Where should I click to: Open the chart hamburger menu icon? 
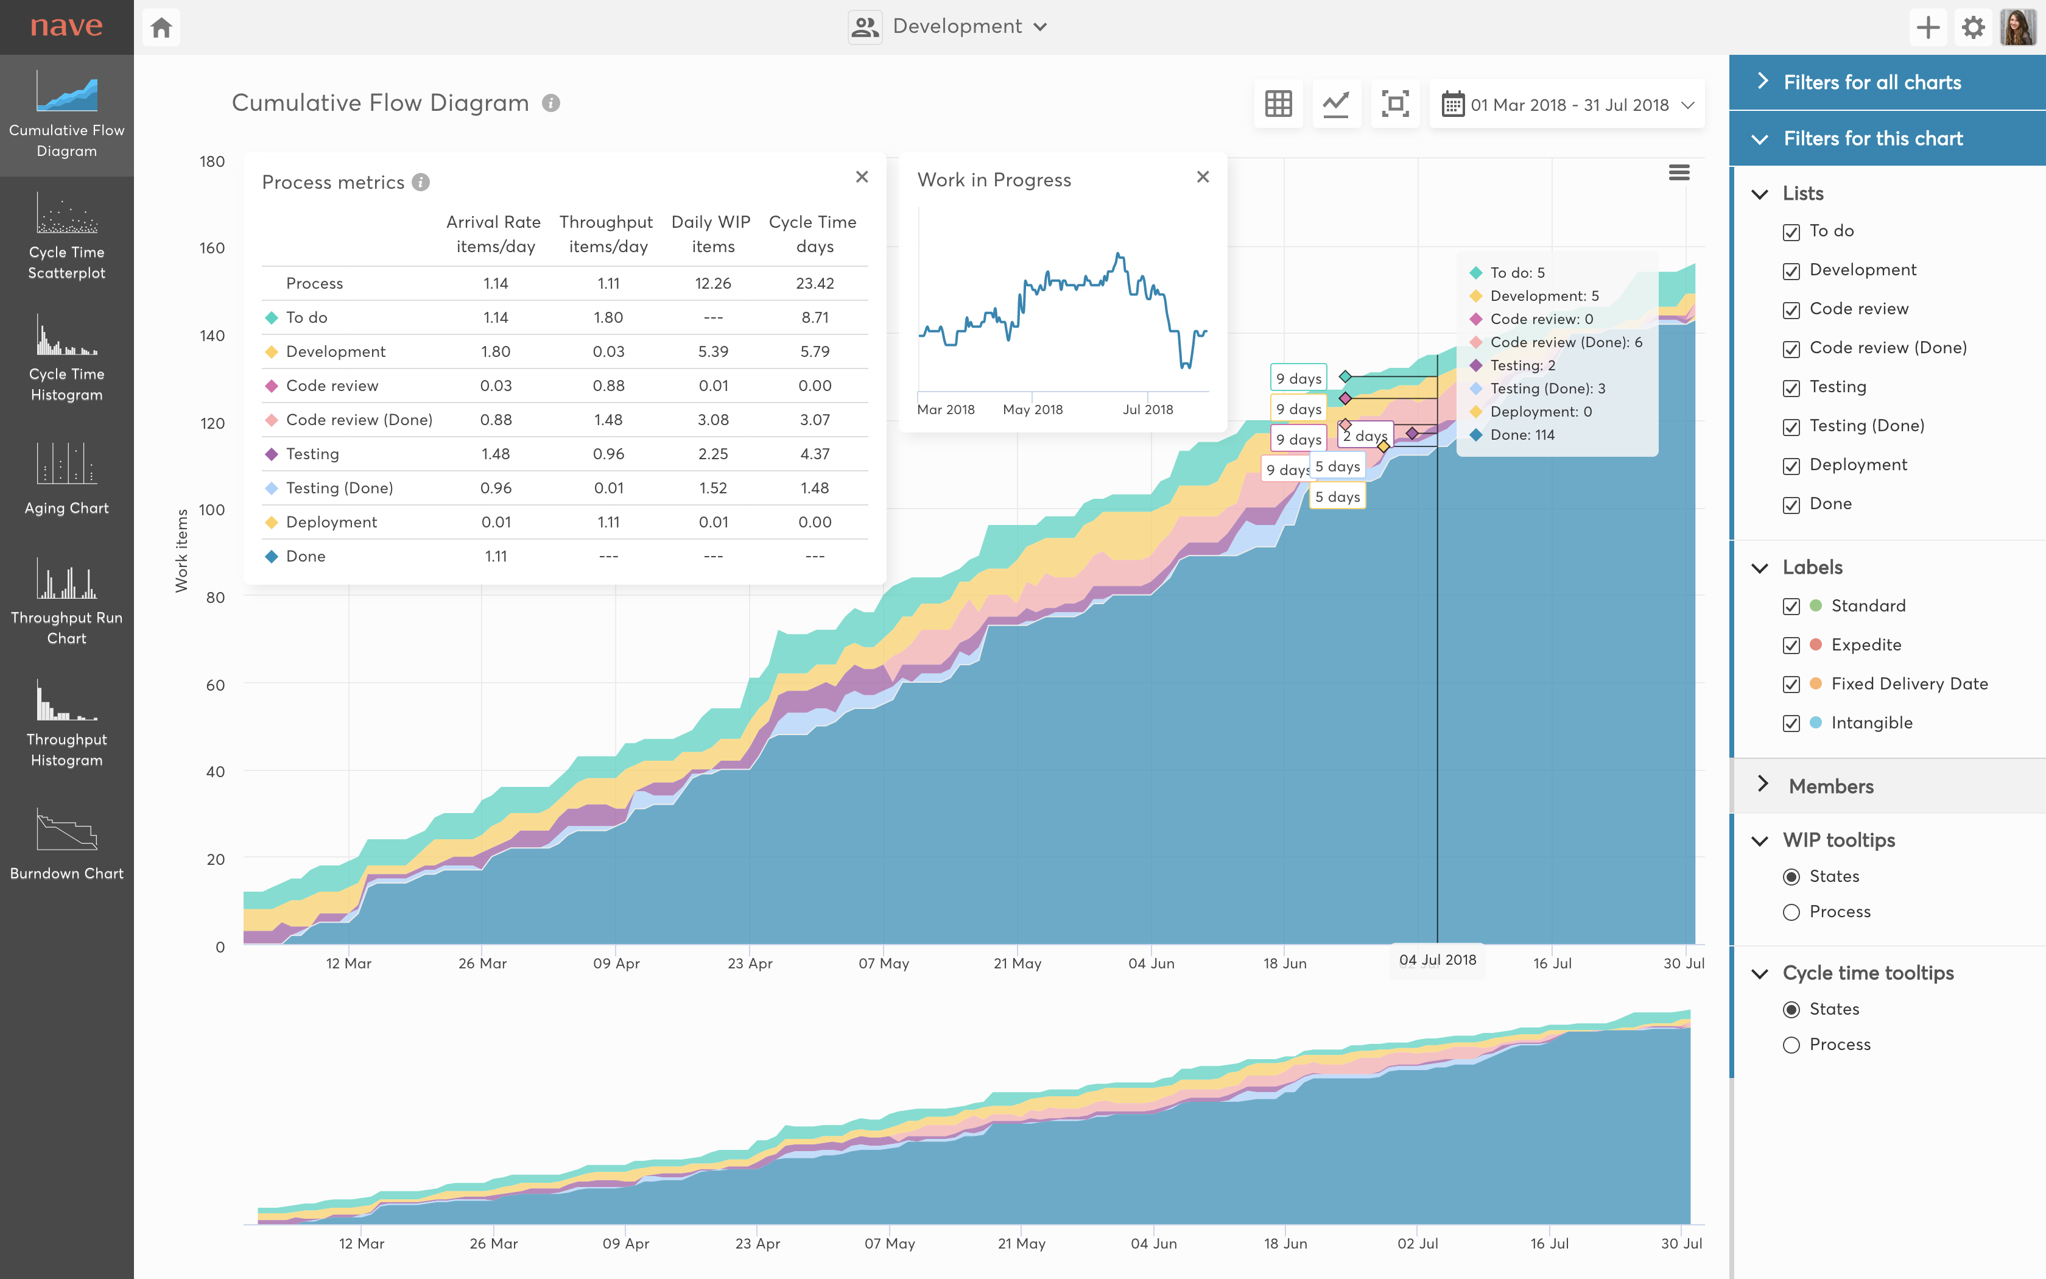click(x=1679, y=172)
